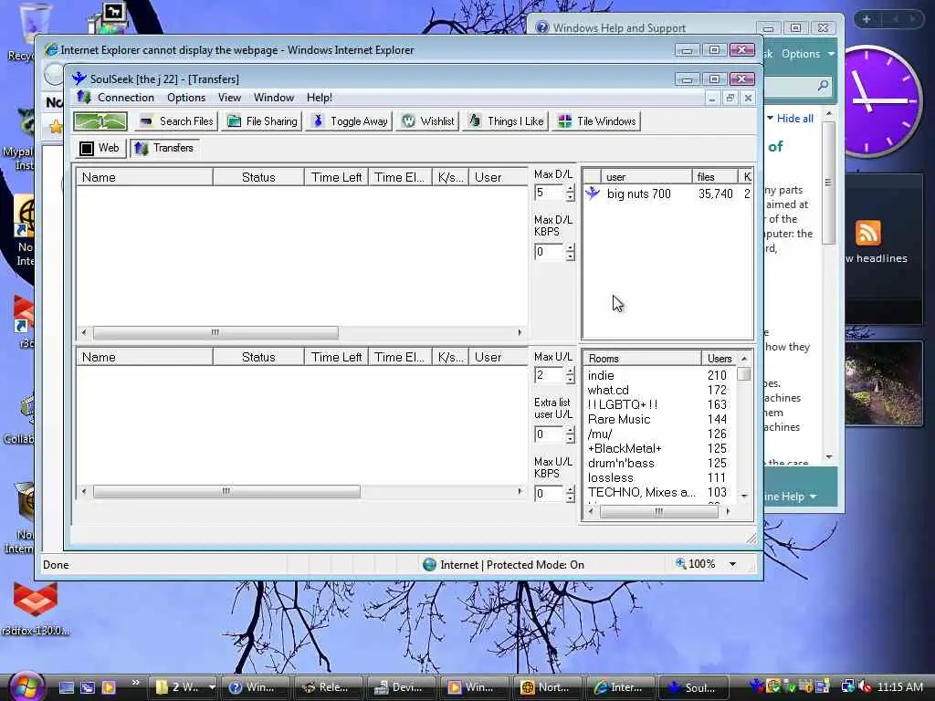Switch to Devi... taskbar button
This screenshot has height=701, width=935.
tap(400, 687)
